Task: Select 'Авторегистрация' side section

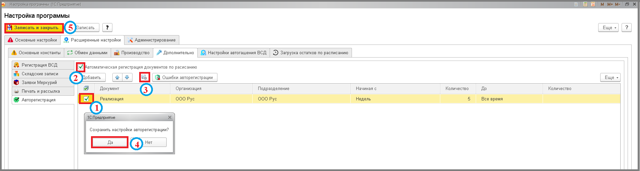Action: tap(43, 100)
